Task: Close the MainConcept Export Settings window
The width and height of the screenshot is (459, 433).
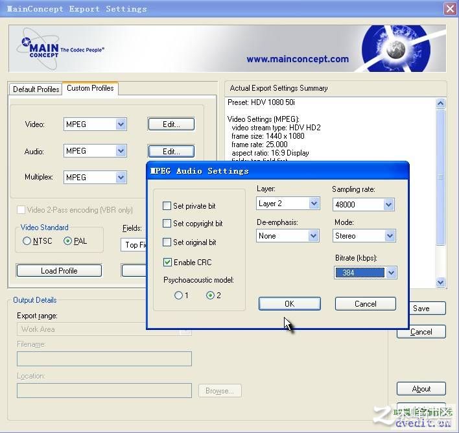Action: click(x=450, y=8)
